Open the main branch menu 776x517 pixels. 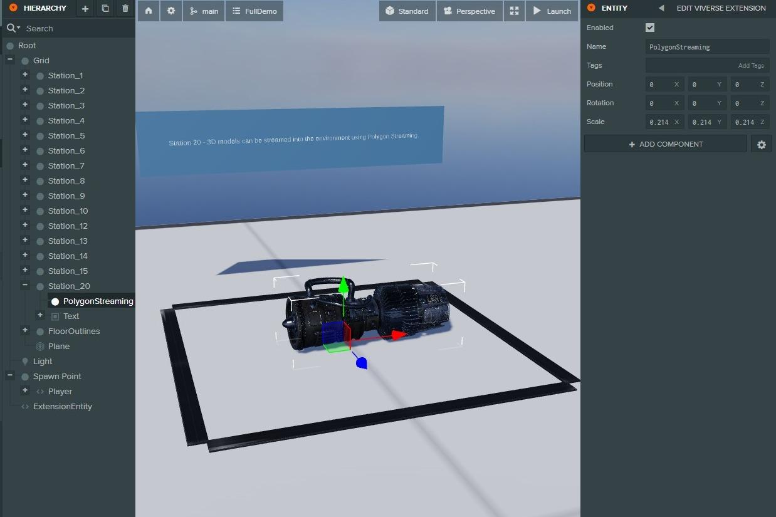[204, 11]
